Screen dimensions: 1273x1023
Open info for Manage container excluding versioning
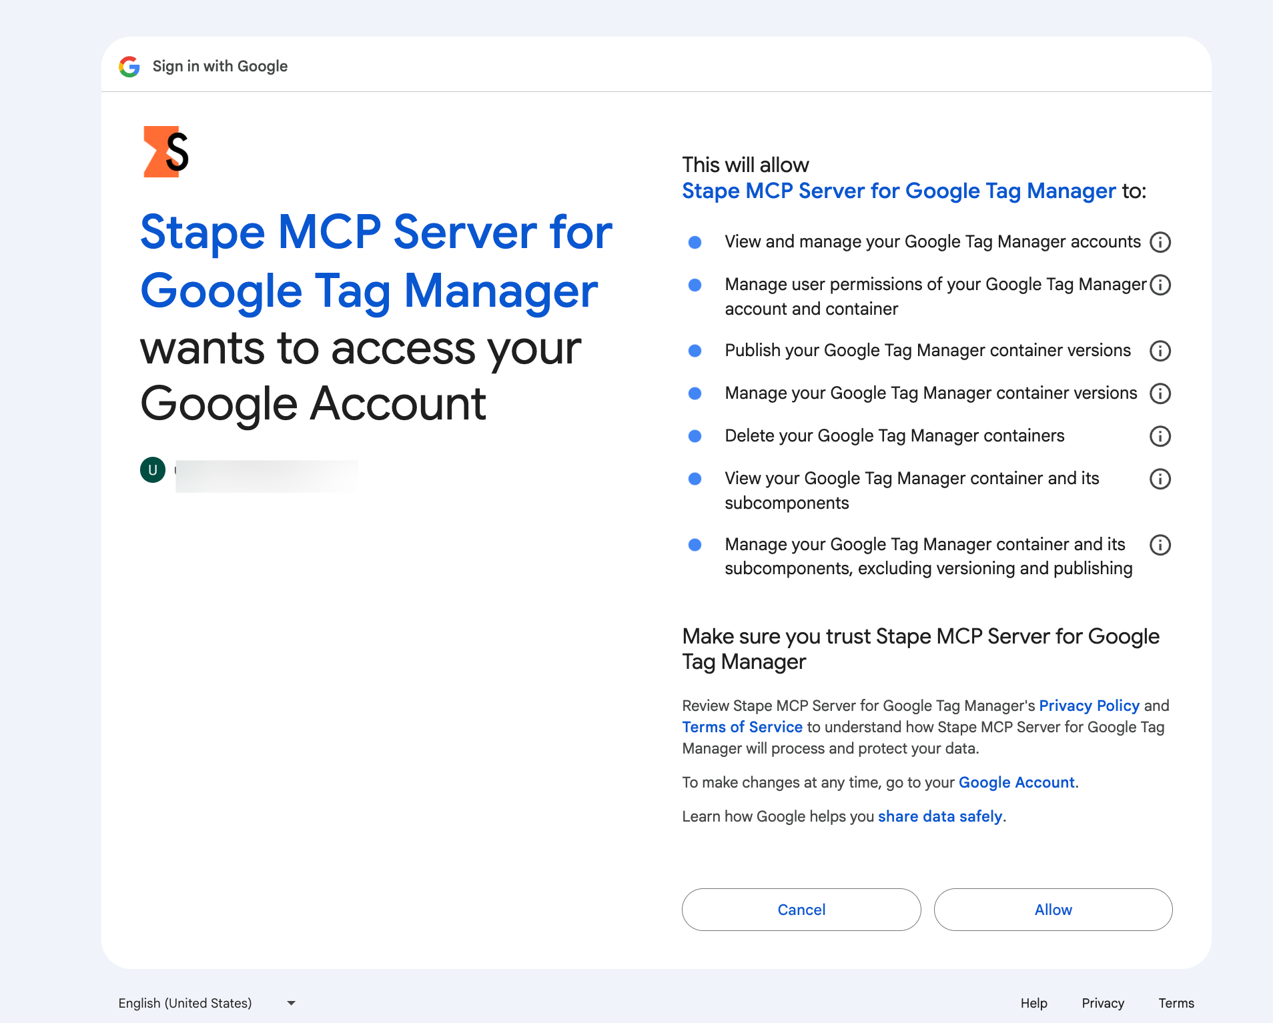tap(1160, 545)
